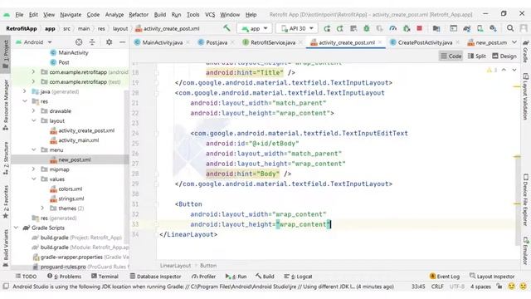531x299 pixels.
Task: Switch editor to Code view
Action: tap(451, 56)
